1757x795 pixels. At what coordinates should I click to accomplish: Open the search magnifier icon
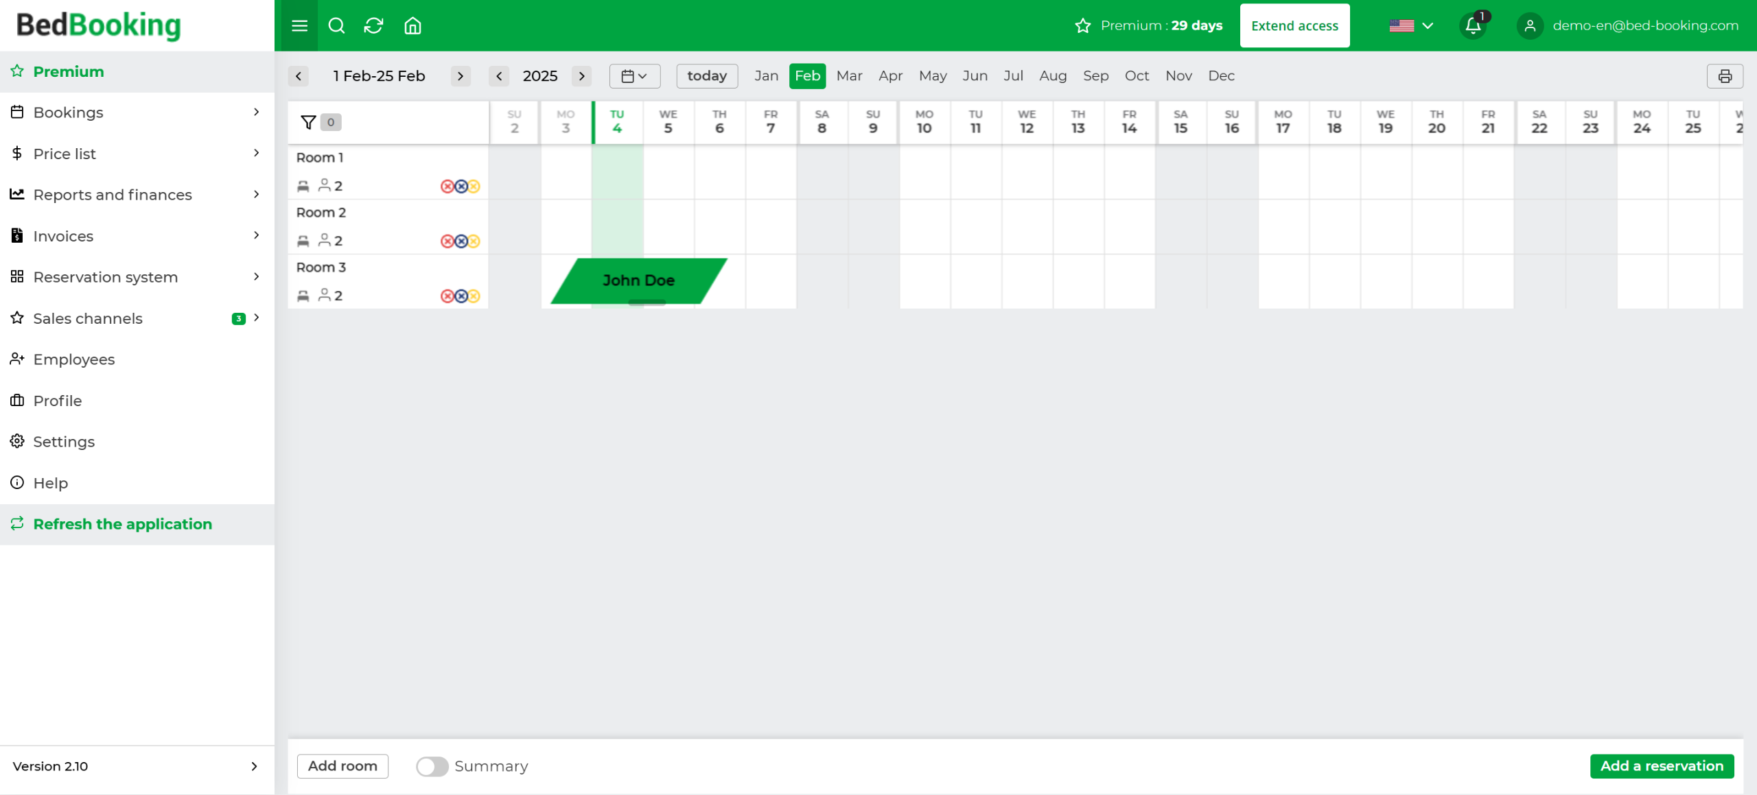[x=336, y=26]
